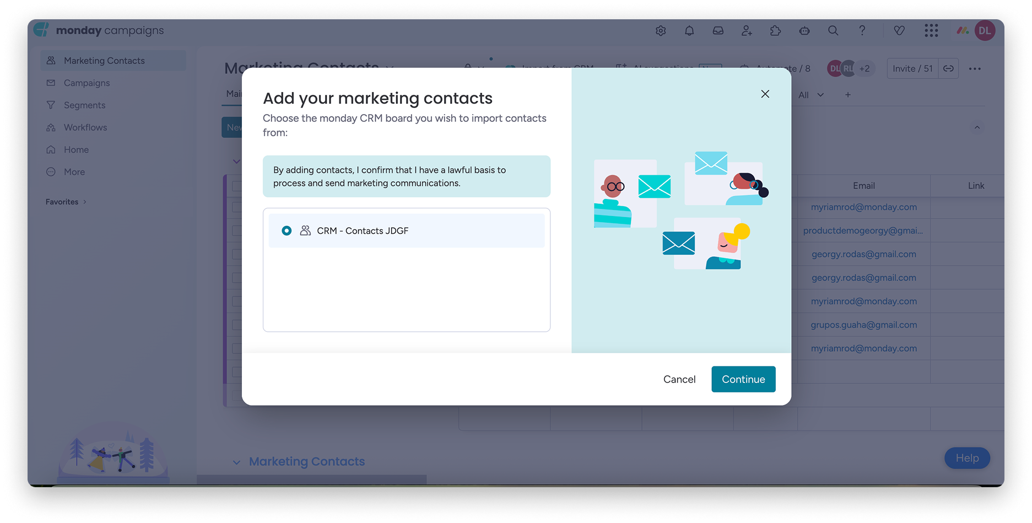Screen dimensions: 1032x523
Task: Open the help question mark icon
Action: (x=862, y=31)
